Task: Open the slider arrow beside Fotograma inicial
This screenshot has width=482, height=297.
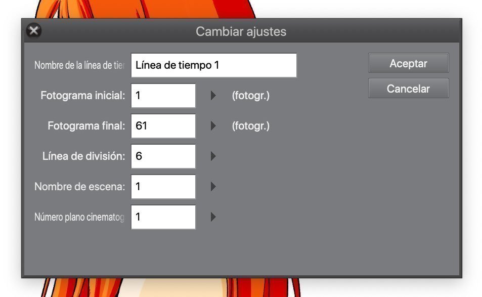Action: click(x=213, y=96)
